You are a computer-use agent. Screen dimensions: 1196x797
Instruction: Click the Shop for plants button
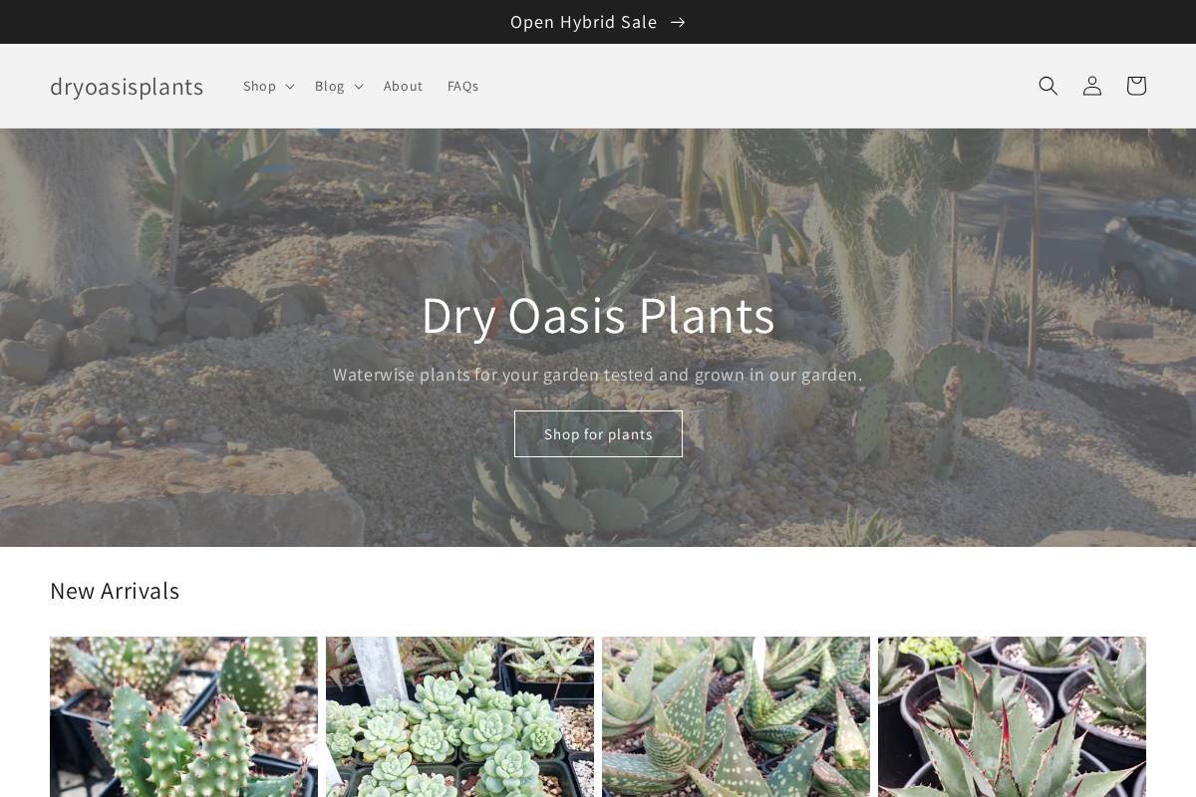click(x=598, y=433)
